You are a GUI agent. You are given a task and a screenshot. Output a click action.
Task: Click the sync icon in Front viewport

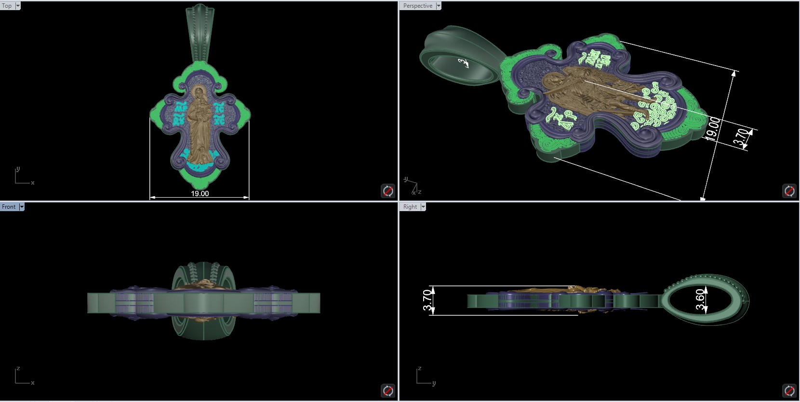388,390
